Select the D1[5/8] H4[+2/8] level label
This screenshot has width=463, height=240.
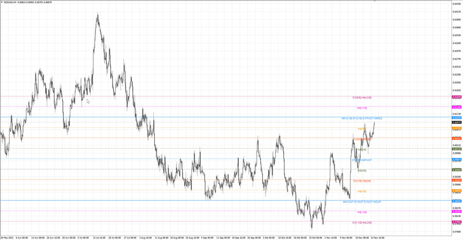[x=362, y=97]
